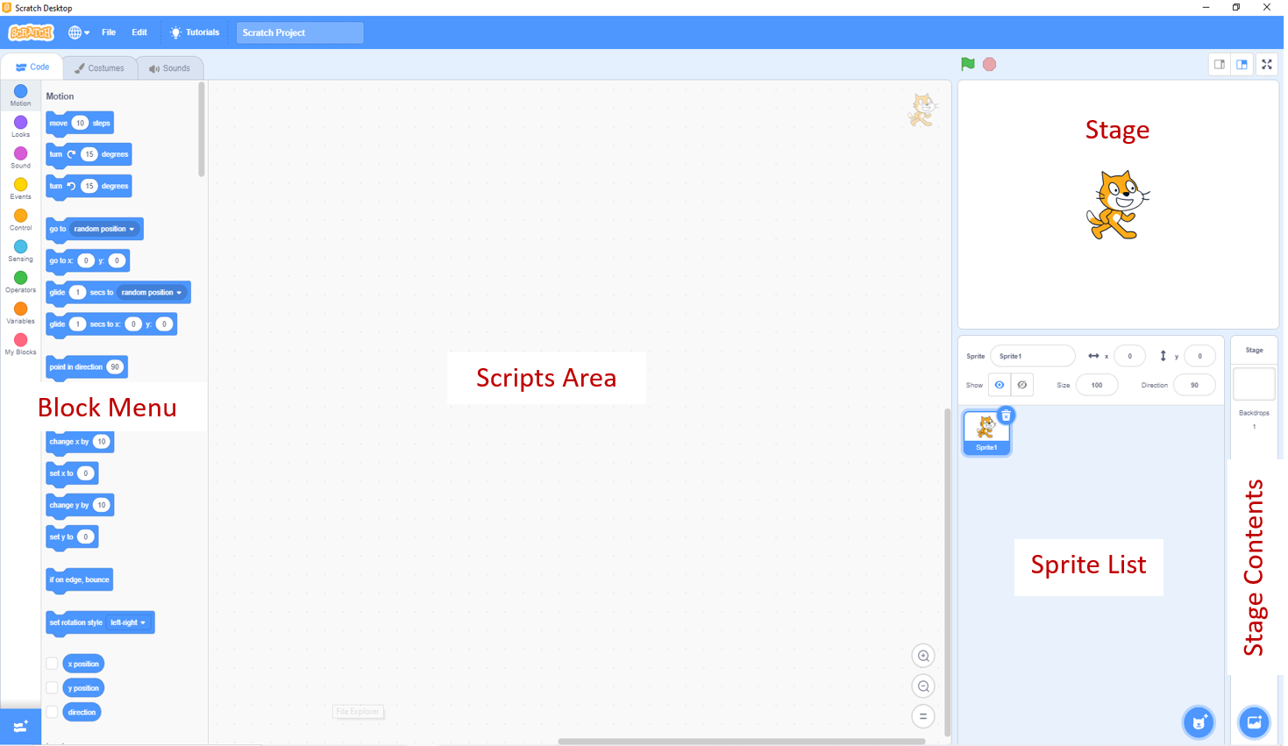Enter full screen stage mode
The width and height of the screenshot is (1288, 746).
[1267, 64]
